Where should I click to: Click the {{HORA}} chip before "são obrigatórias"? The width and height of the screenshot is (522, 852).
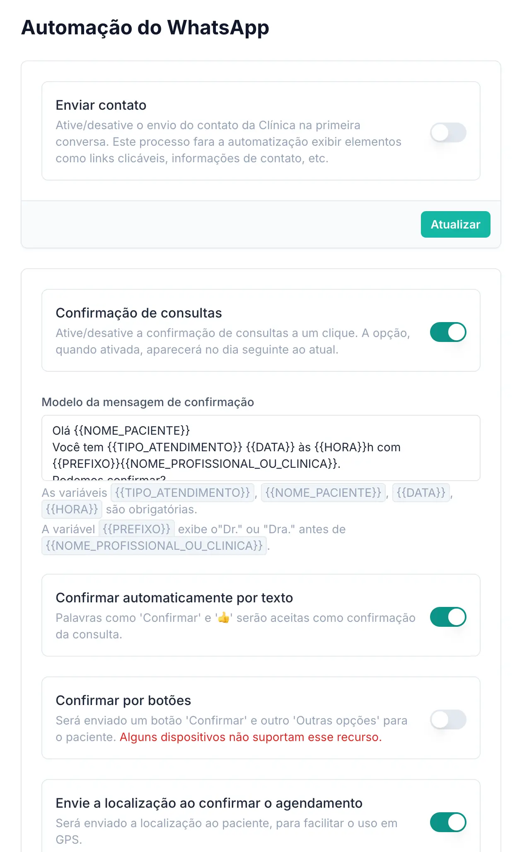pos(72,509)
